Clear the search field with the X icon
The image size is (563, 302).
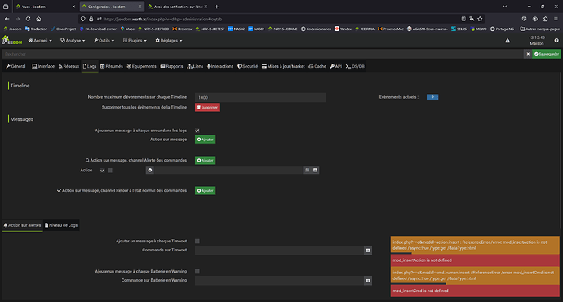pyautogui.click(x=528, y=54)
